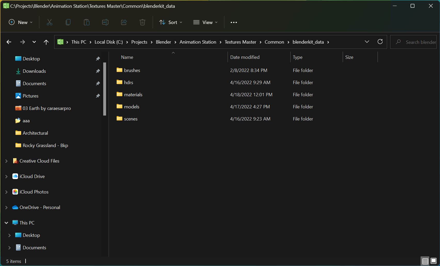Unpin Downloads from Quick access
The height and width of the screenshot is (266, 440).
coord(98,71)
